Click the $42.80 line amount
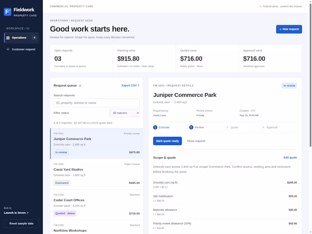This screenshot has height=234, width=312. tap(293, 223)
